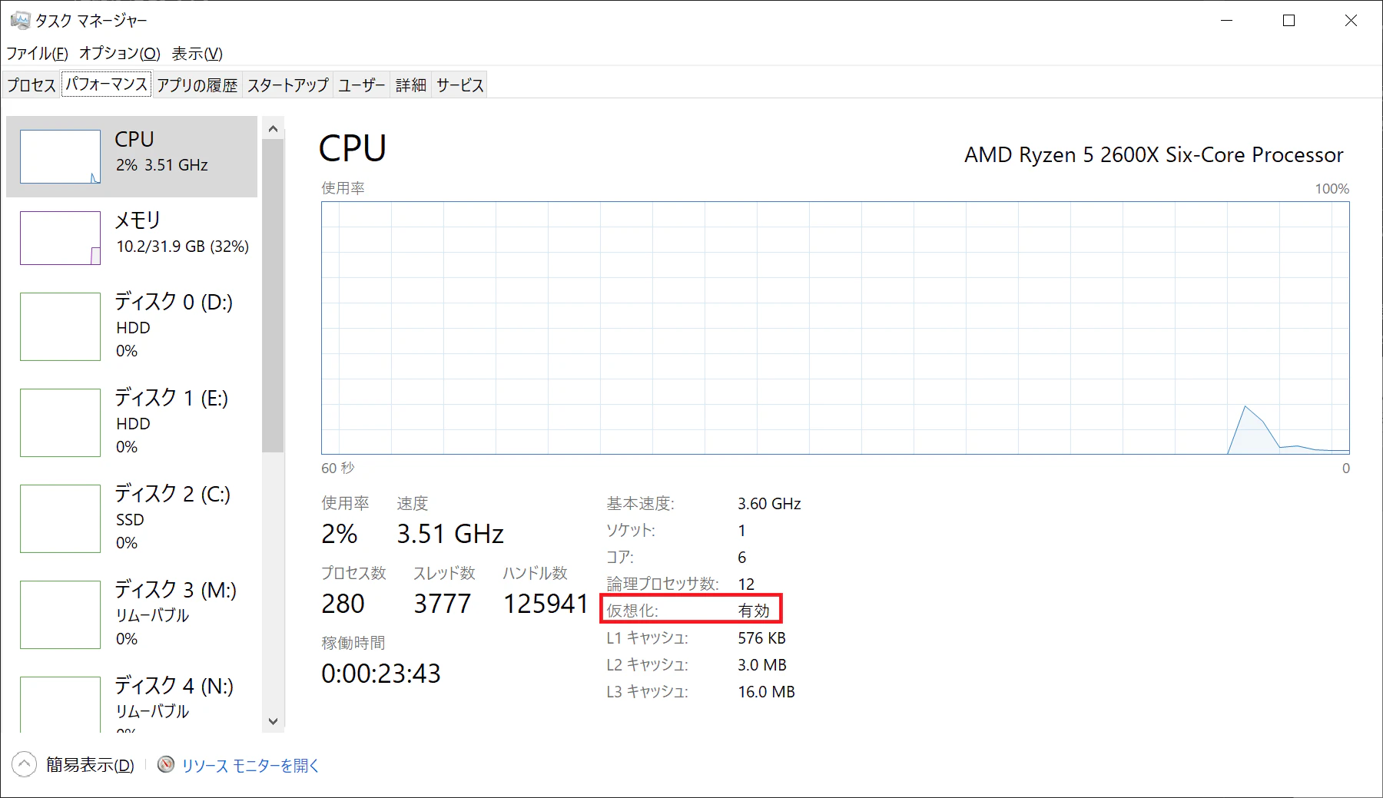Select ディスク 3 (M:) removable entry

click(132, 614)
